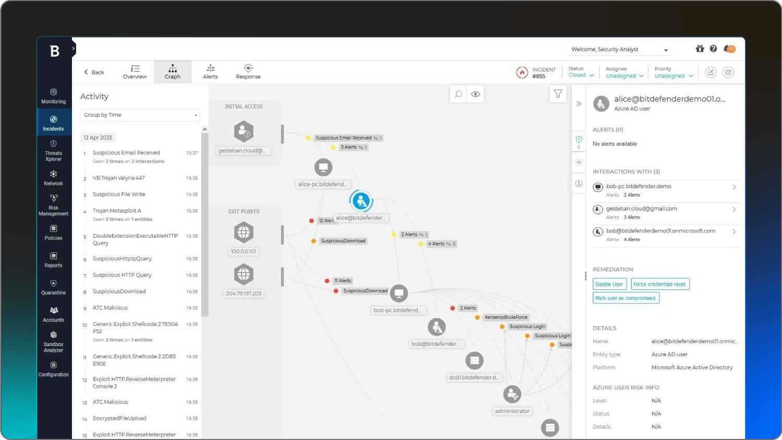Click the notification bell showing 11 alerts
This screenshot has width=782, height=440.
729,48
